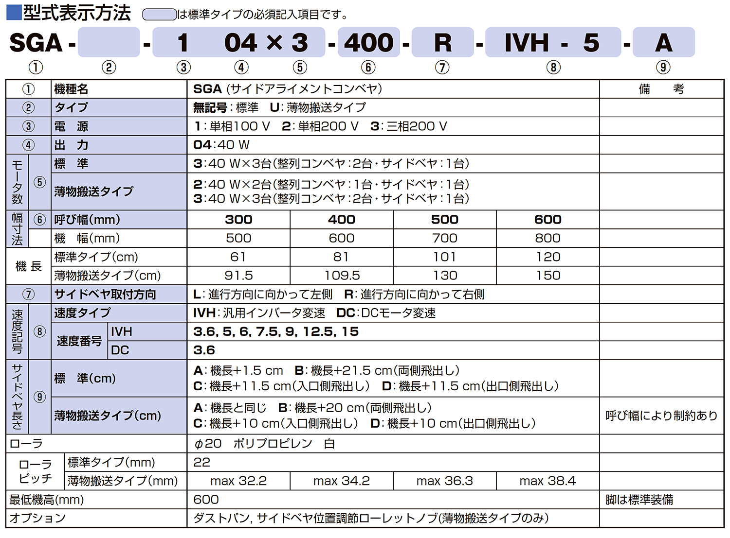Select the 700 machine width cell

445,238
